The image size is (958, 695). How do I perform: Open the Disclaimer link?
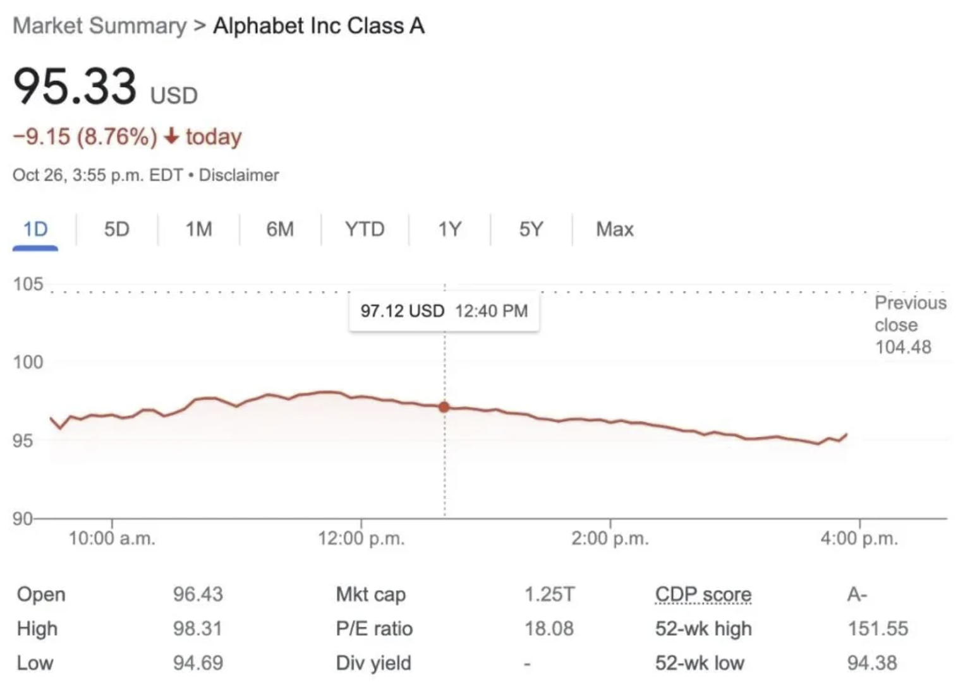coord(239,175)
